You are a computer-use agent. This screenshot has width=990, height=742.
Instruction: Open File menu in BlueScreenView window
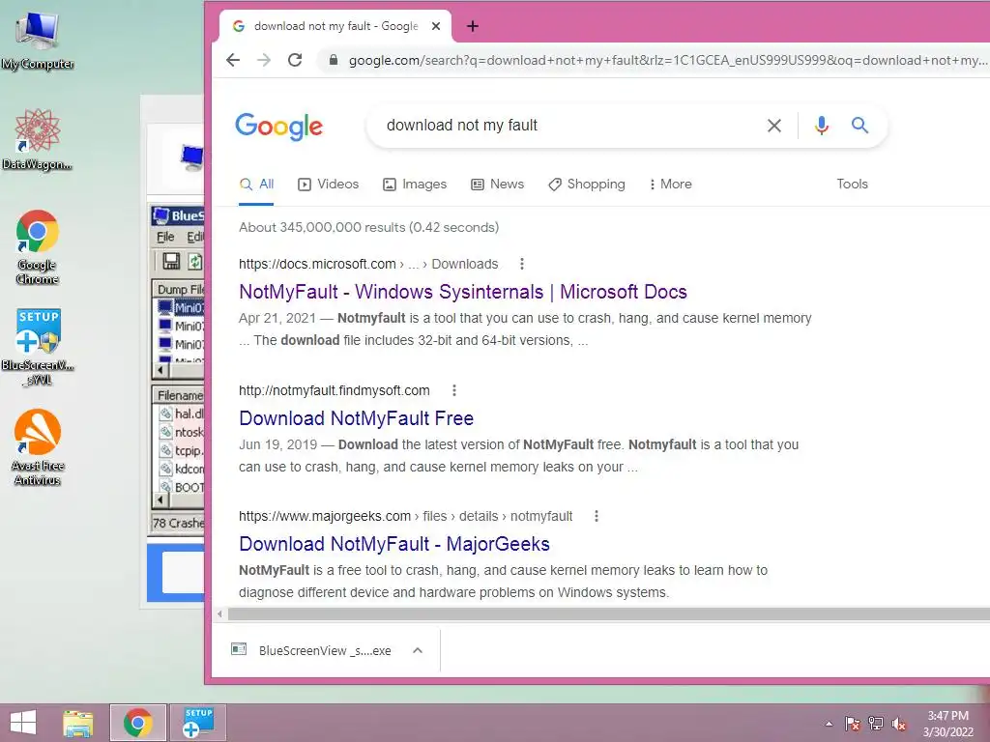tap(165, 237)
